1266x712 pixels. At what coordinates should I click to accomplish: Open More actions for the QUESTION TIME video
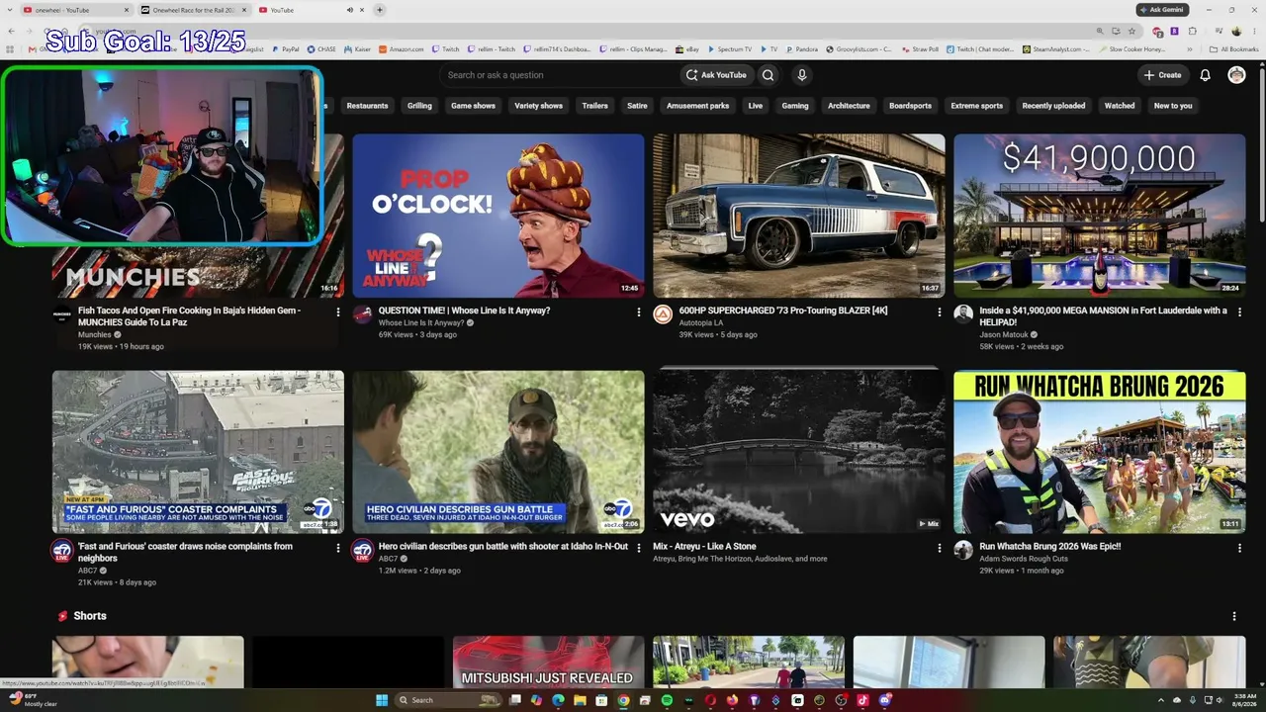click(639, 311)
